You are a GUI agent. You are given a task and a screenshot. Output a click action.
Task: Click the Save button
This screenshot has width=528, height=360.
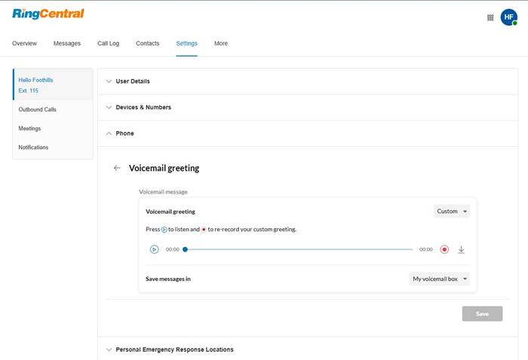(482, 313)
